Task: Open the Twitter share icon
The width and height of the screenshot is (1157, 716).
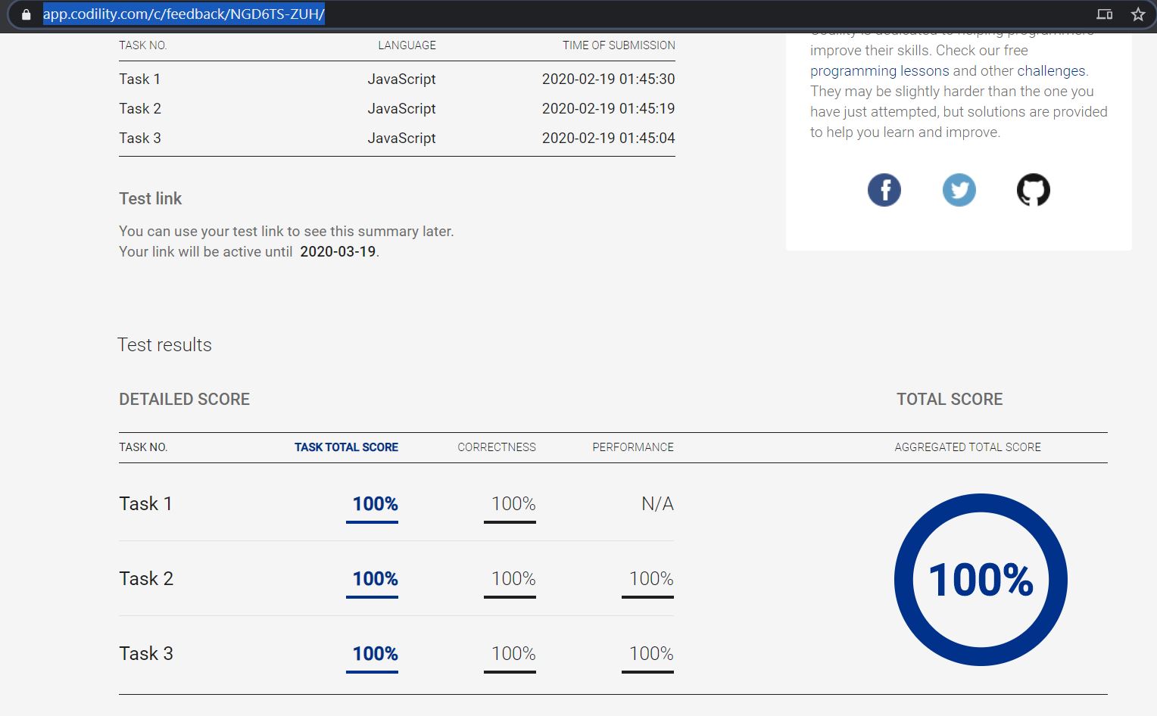Action: tap(959, 190)
